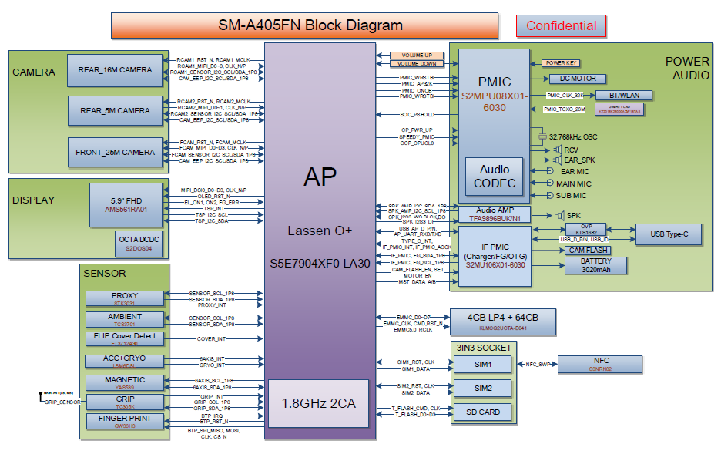Click the "NFC_SWP" signal label

538,364
